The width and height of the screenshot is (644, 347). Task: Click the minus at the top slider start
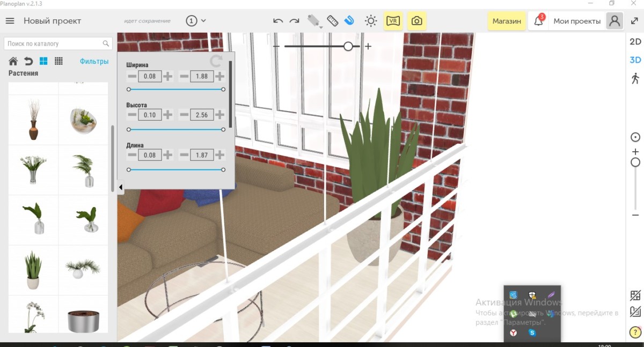[276, 47]
